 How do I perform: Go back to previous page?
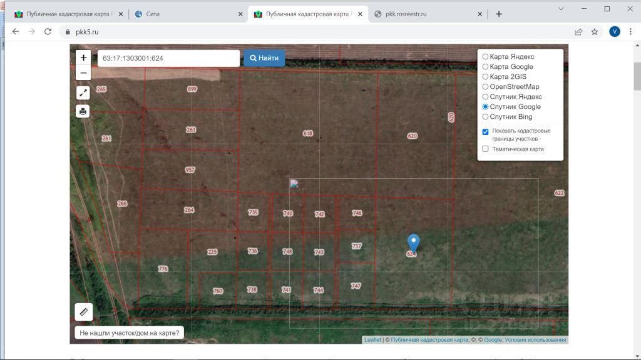coord(16,32)
